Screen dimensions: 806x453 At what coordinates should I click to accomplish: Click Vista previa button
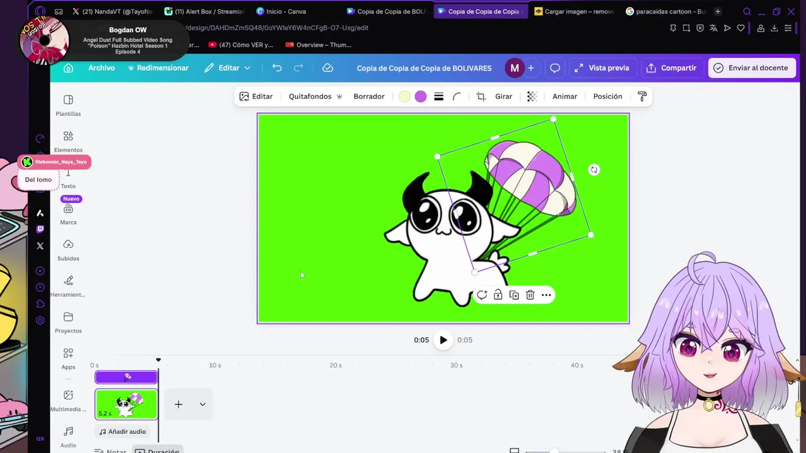point(601,68)
